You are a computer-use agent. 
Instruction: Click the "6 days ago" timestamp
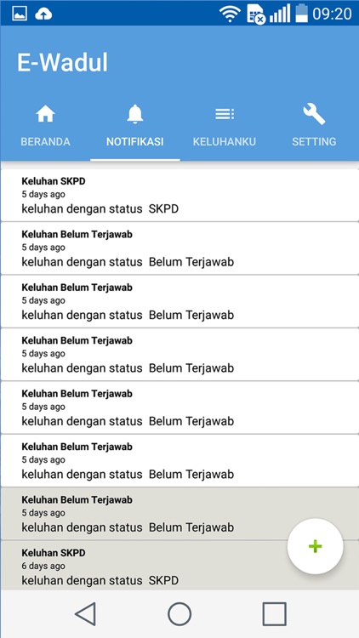pyautogui.click(x=43, y=566)
